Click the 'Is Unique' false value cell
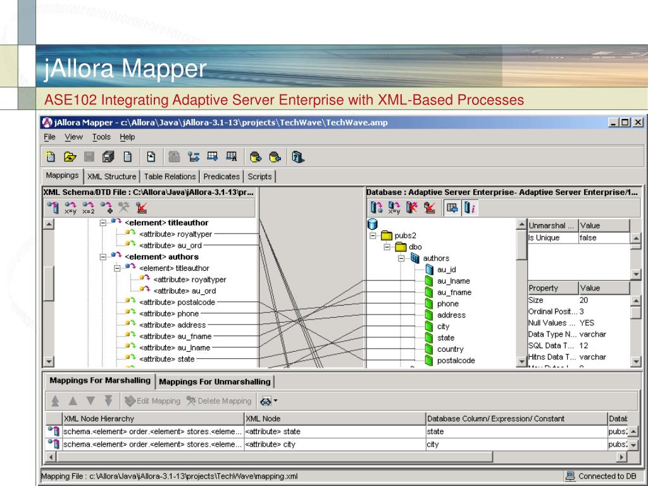This screenshot has height=486, width=648. [603, 238]
